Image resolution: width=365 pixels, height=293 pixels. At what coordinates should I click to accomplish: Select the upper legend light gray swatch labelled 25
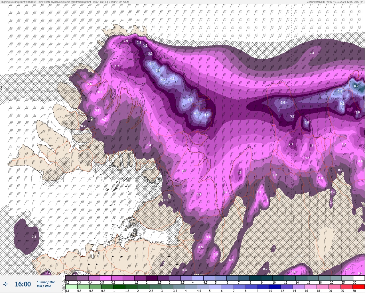point(347,278)
